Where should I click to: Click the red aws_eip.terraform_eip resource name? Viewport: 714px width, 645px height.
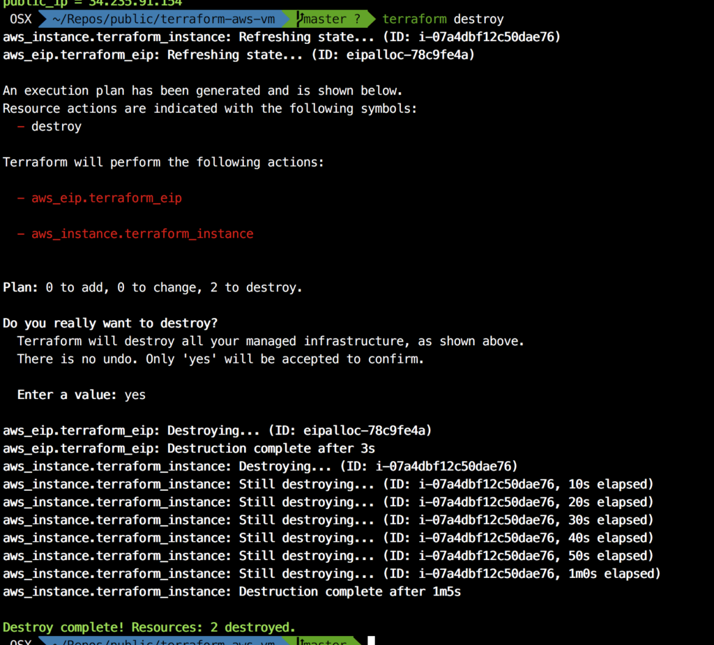click(x=106, y=198)
